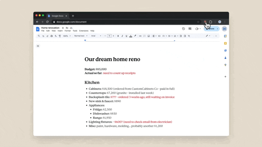Click the font size field
The image size is (262, 147).
pyautogui.click(x=109, y=36)
